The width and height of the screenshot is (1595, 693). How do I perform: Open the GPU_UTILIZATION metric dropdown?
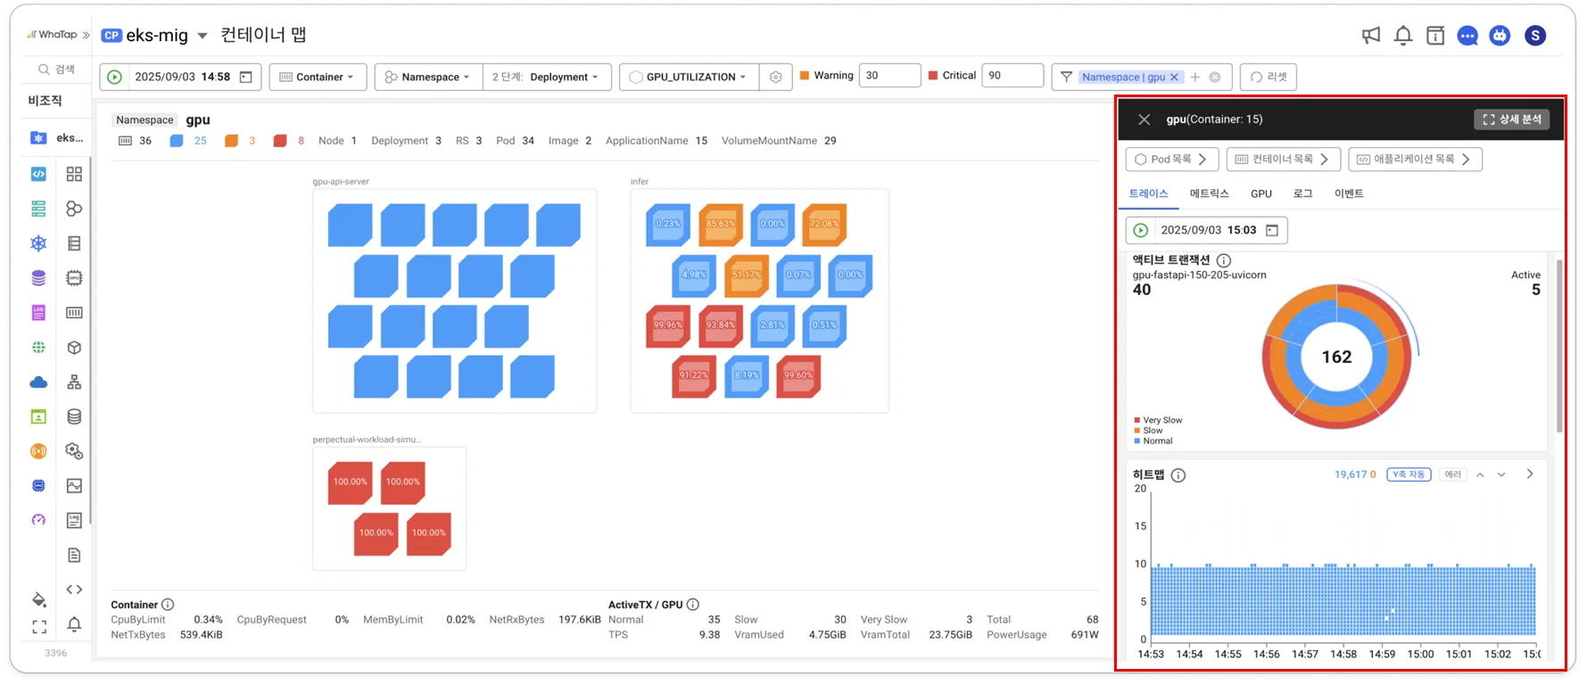[689, 77]
